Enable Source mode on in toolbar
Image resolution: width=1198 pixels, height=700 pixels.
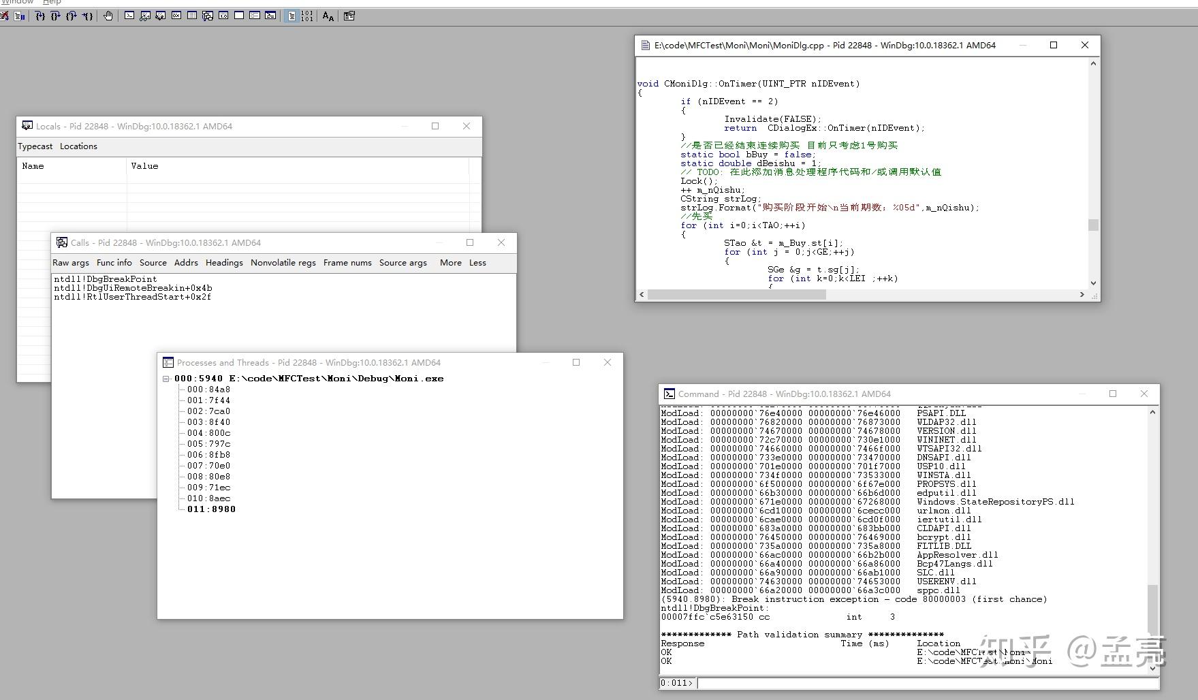[x=291, y=16]
